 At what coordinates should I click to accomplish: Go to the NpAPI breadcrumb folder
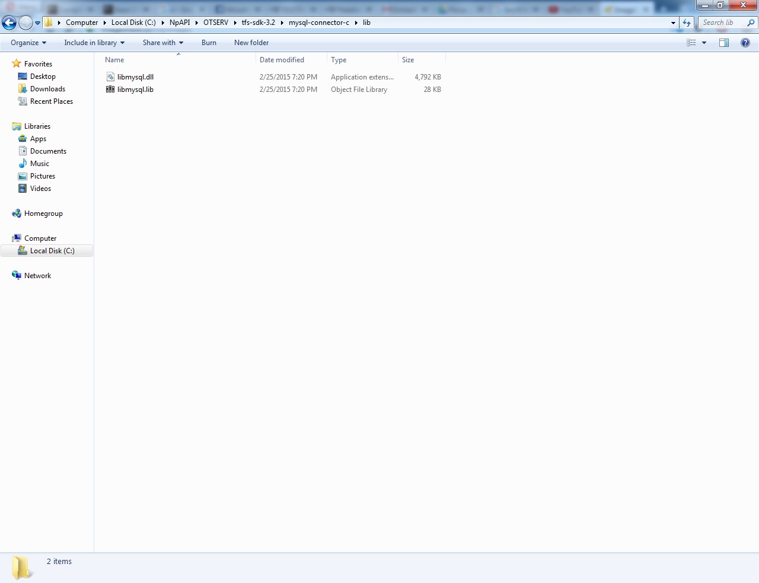click(x=180, y=23)
